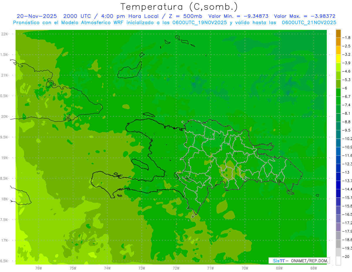Click the "73W" longitude label
Image resolution: width=352 pixels, height=272 pixels.
(x=142, y=268)
